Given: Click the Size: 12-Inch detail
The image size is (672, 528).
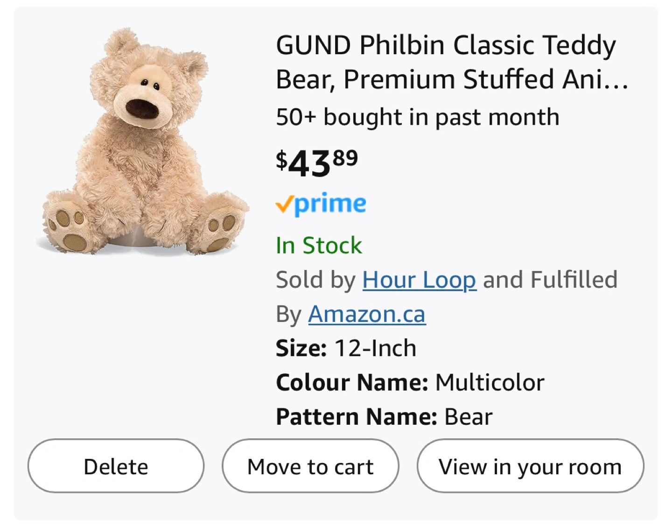Looking at the screenshot, I should click(346, 348).
